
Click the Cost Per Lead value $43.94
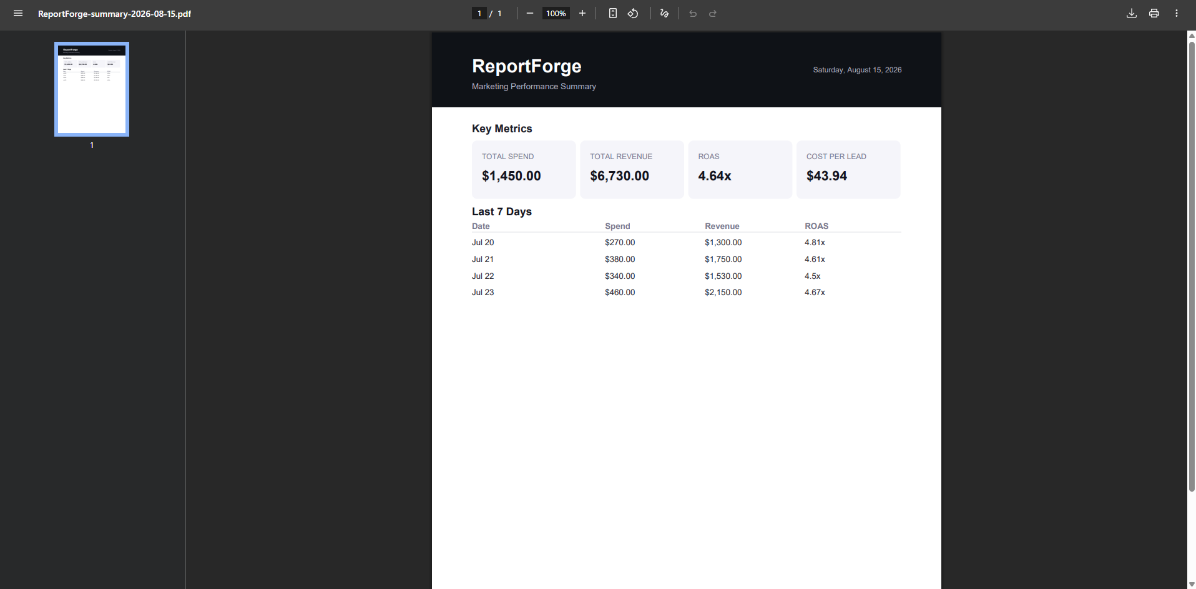[826, 176]
